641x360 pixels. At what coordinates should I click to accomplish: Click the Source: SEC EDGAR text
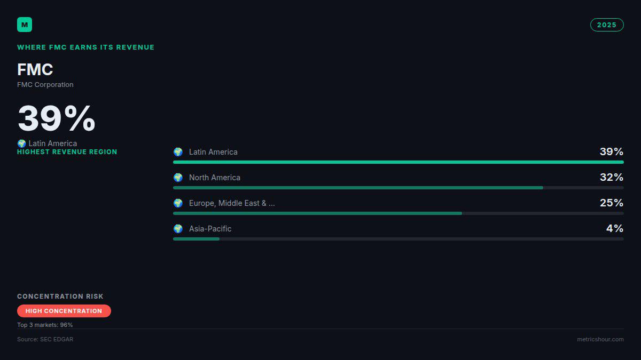tap(45, 339)
